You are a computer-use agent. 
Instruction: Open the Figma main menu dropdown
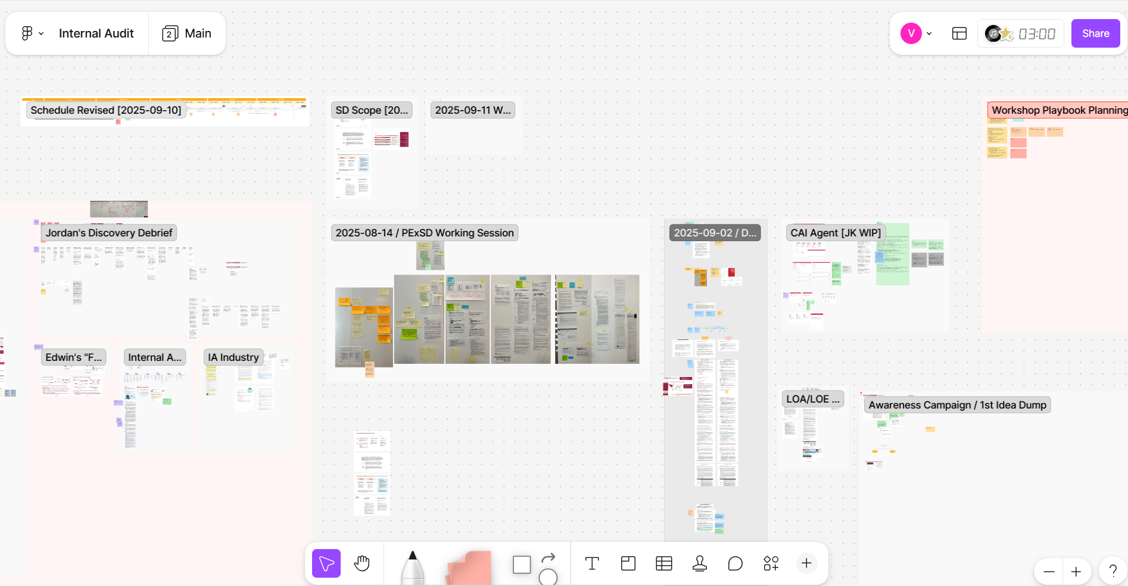pyautogui.click(x=32, y=33)
